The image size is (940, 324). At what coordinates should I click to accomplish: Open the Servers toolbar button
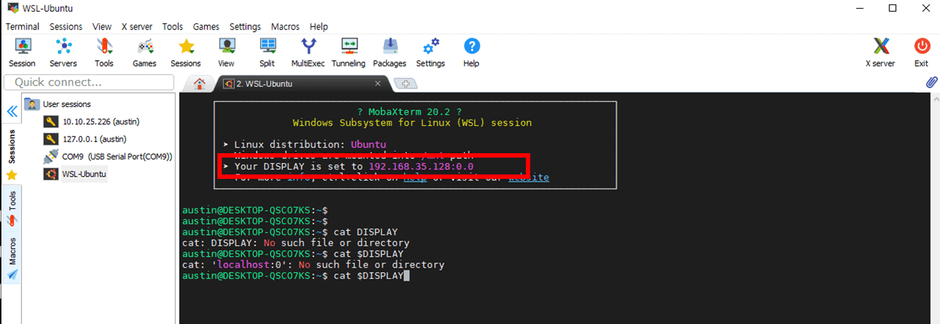coord(63,53)
